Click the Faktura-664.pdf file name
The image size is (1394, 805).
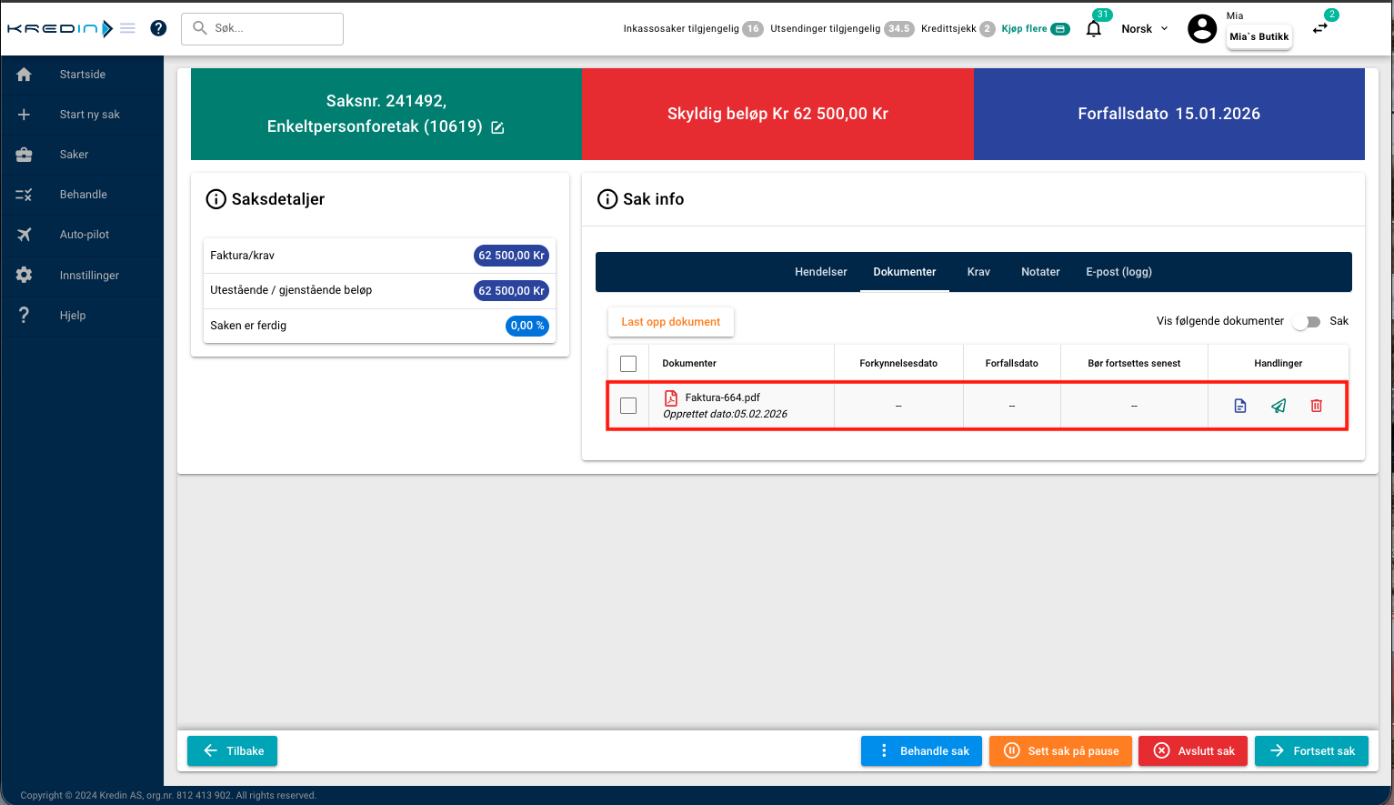click(722, 397)
